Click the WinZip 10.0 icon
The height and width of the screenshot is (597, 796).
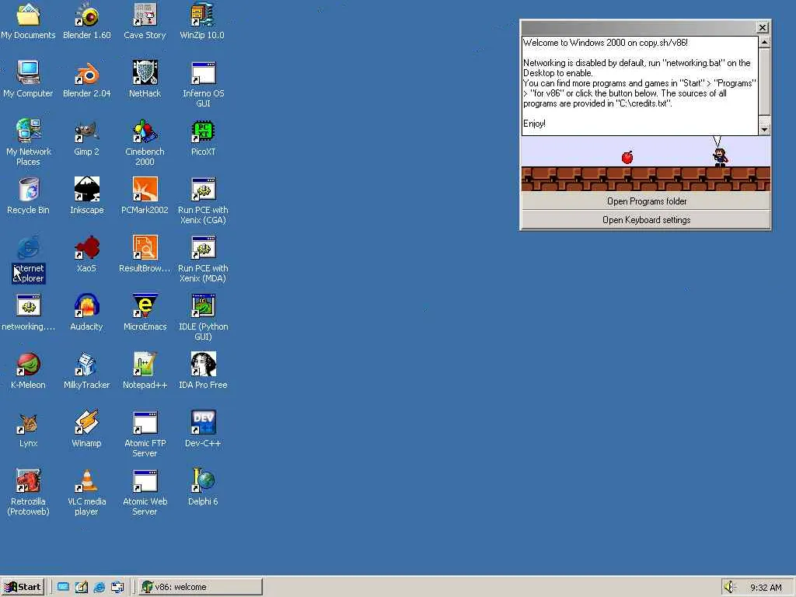(203, 16)
